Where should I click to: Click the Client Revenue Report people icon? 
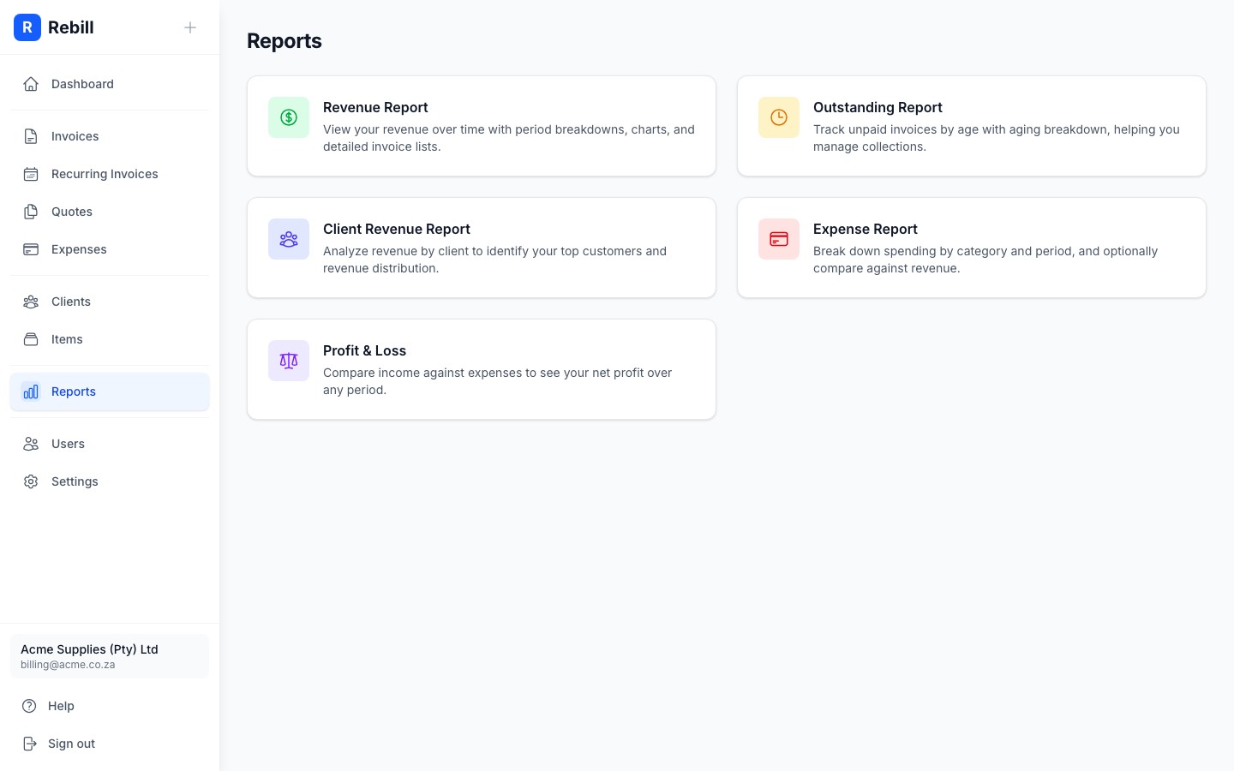pyautogui.click(x=289, y=239)
